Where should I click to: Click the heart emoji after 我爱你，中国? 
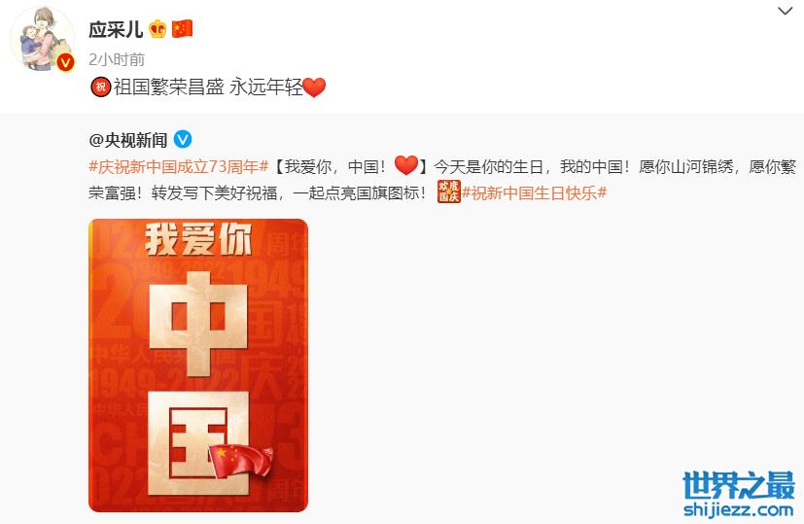406,165
